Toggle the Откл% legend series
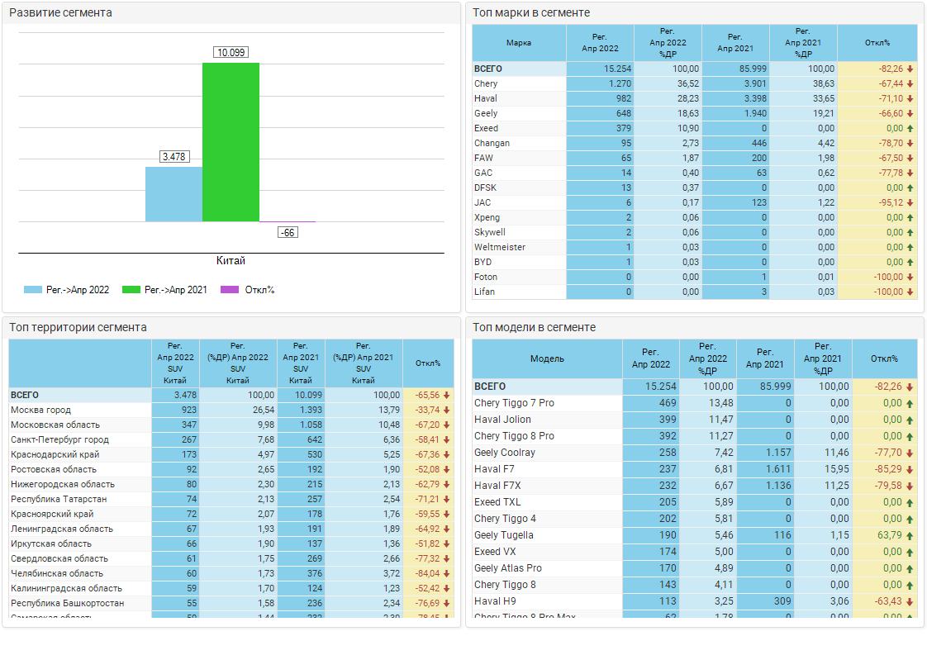 pos(248,290)
